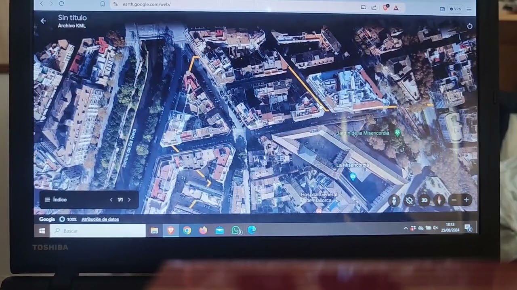The image size is (517, 290).
Task: Click the Jardín de la Misericordia park marker
Action: (x=397, y=132)
